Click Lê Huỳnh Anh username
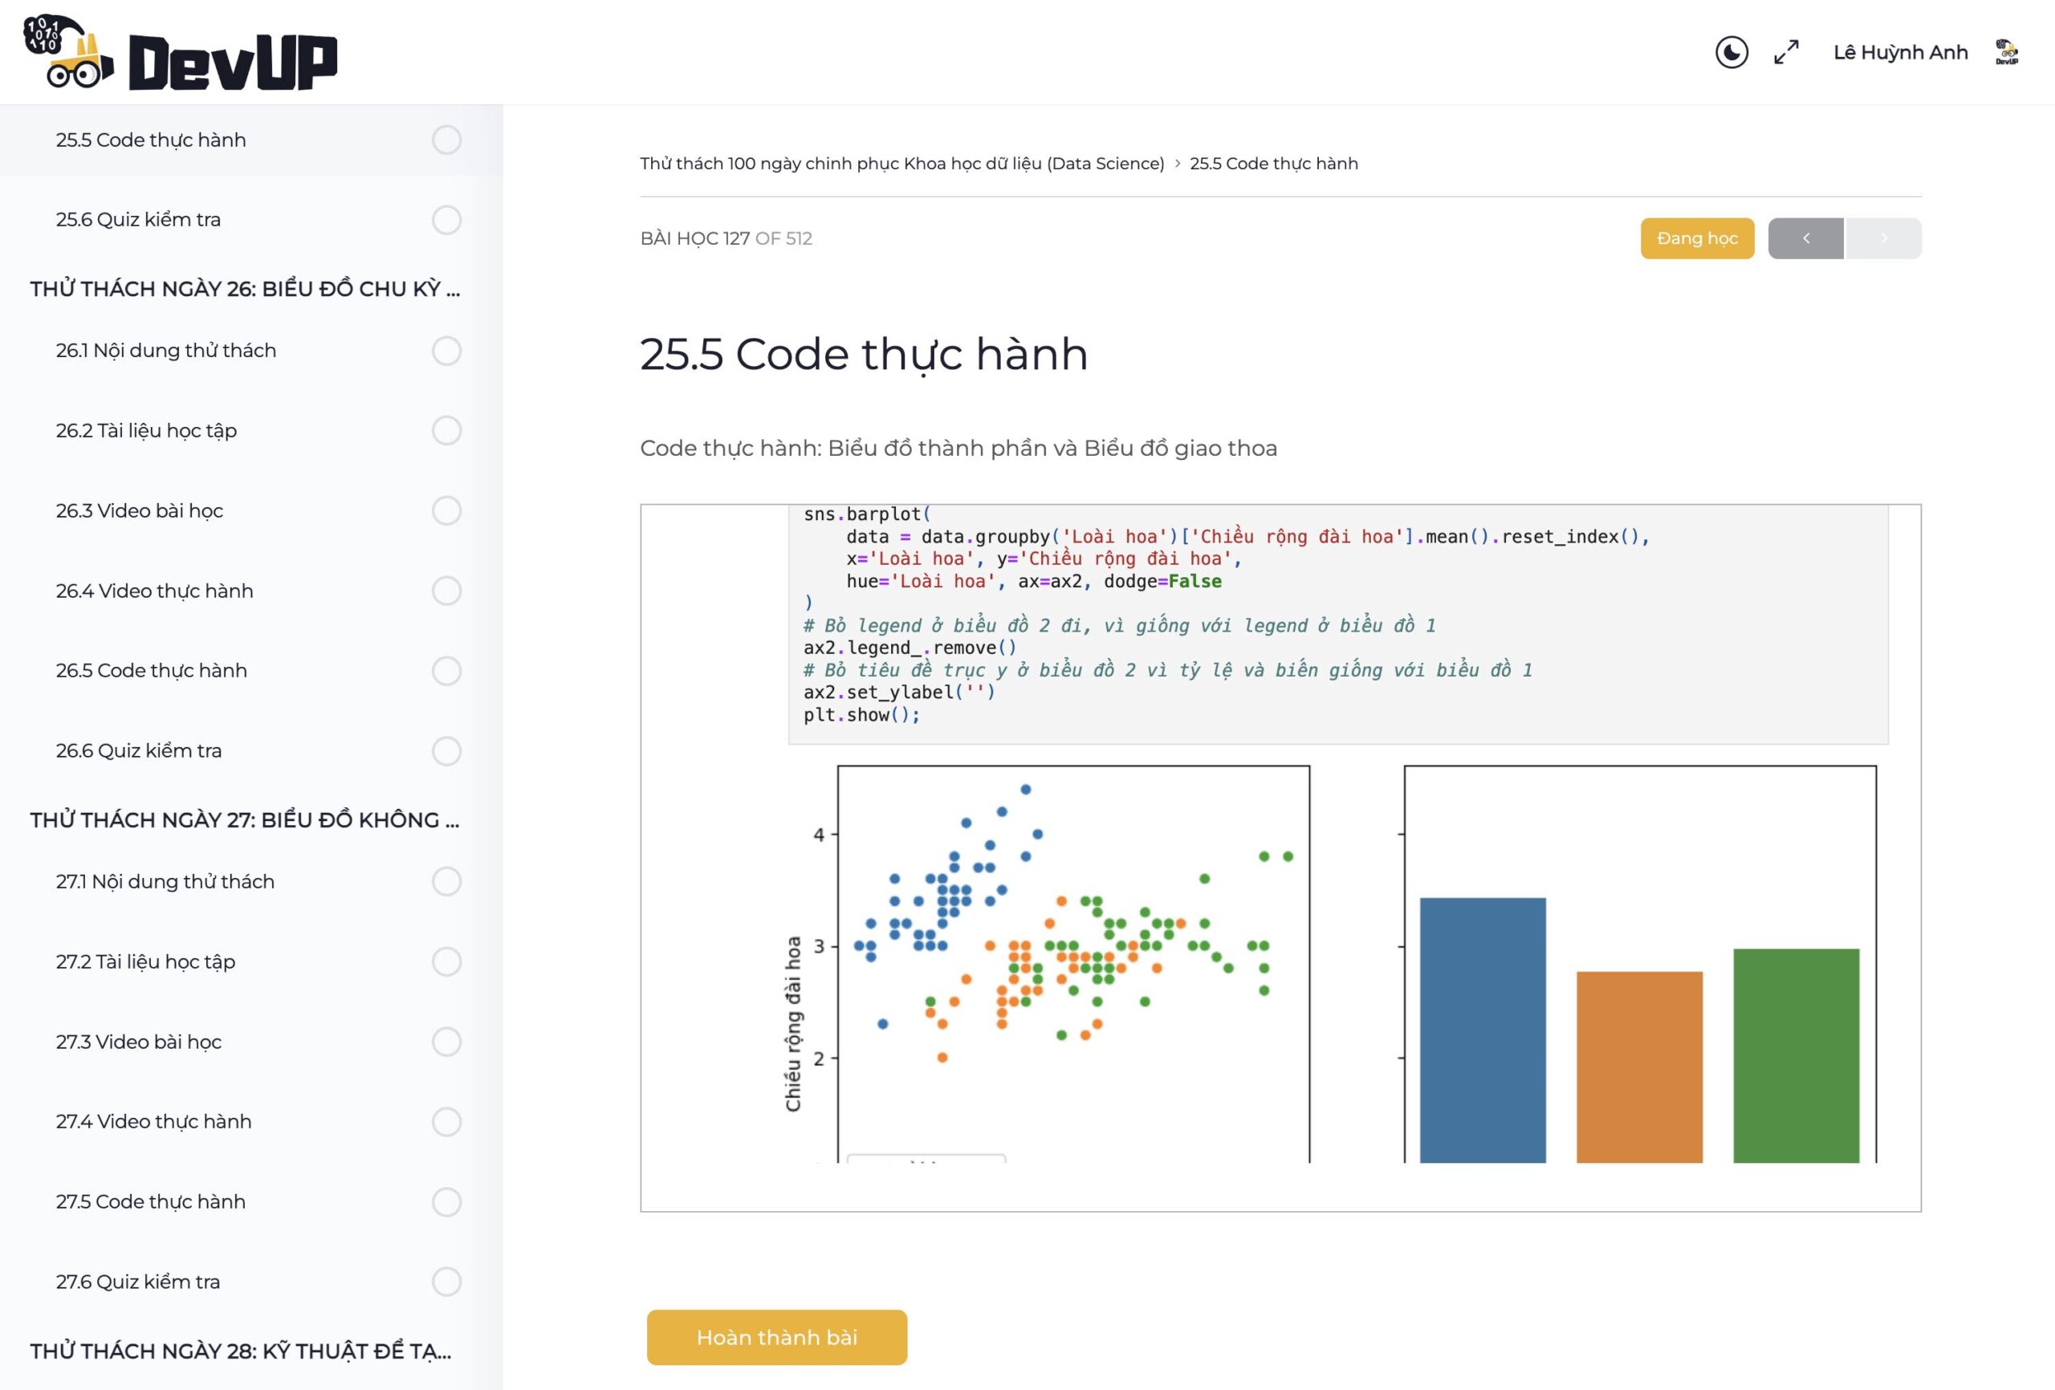Viewport: 2055px width, 1390px height. point(1900,52)
